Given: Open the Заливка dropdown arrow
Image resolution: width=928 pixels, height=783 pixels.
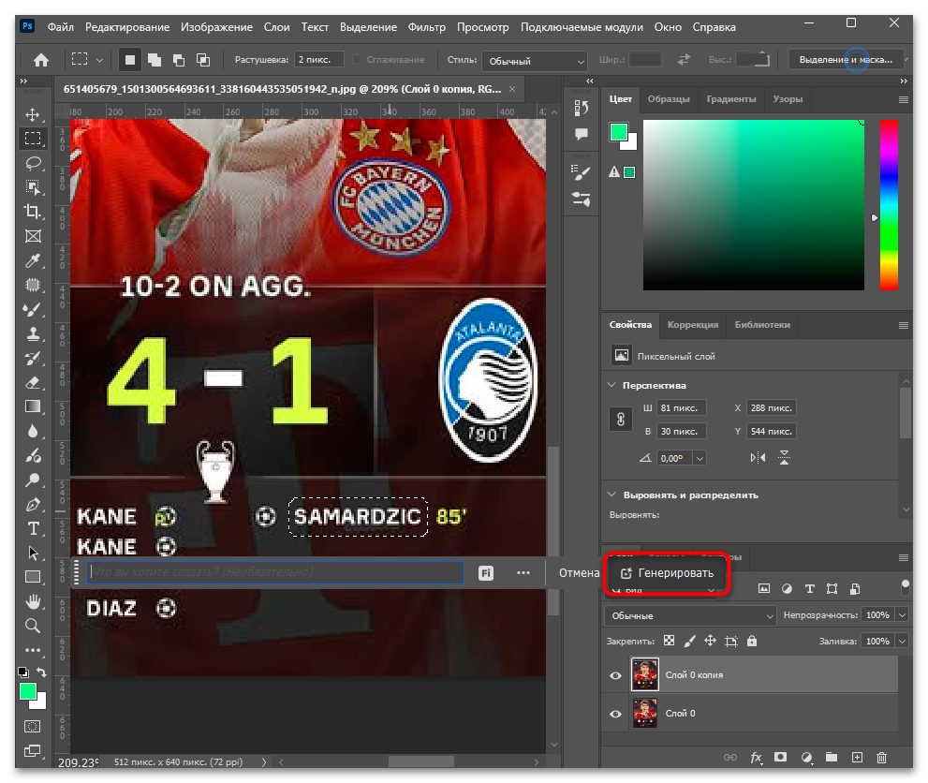Looking at the screenshot, I should (902, 641).
